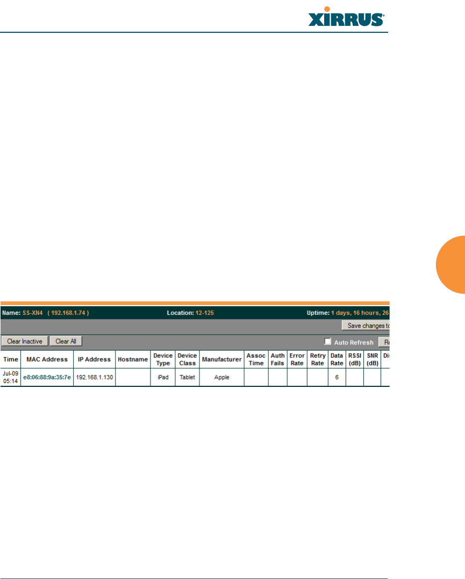Sort by Hostname column header
The height and width of the screenshot is (579, 465).
133,359
